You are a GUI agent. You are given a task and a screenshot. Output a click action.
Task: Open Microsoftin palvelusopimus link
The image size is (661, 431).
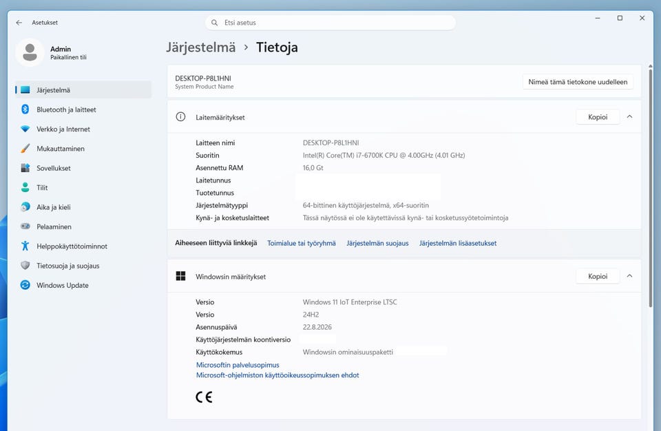(238, 365)
